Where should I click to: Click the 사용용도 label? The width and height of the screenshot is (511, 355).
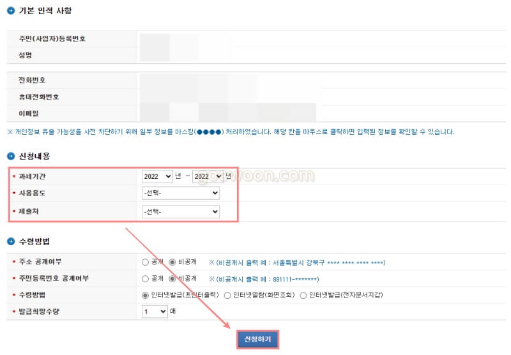pos(32,193)
